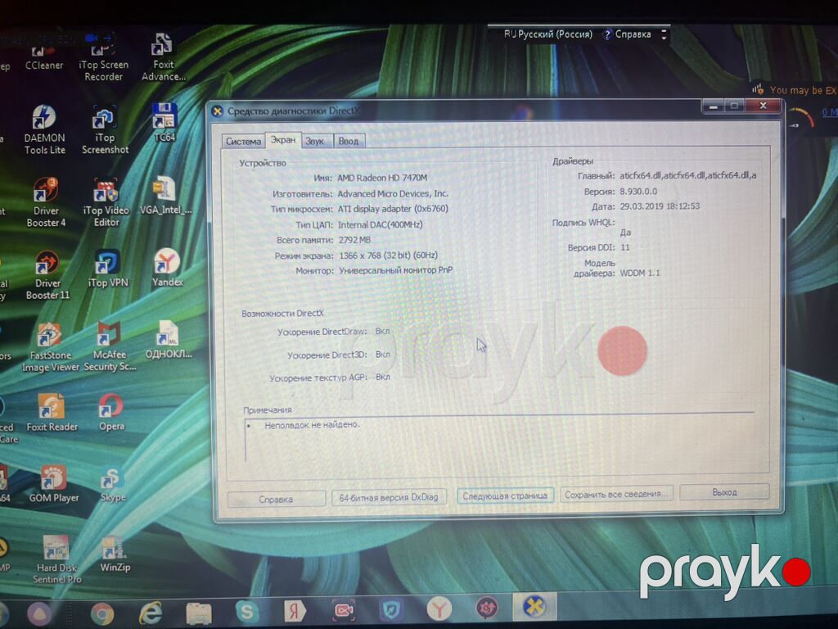The width and height of the screenshot is (838, 629).
Task: Select the WDDM 1.1 driver model text
Action: click(x=640, y=273)
